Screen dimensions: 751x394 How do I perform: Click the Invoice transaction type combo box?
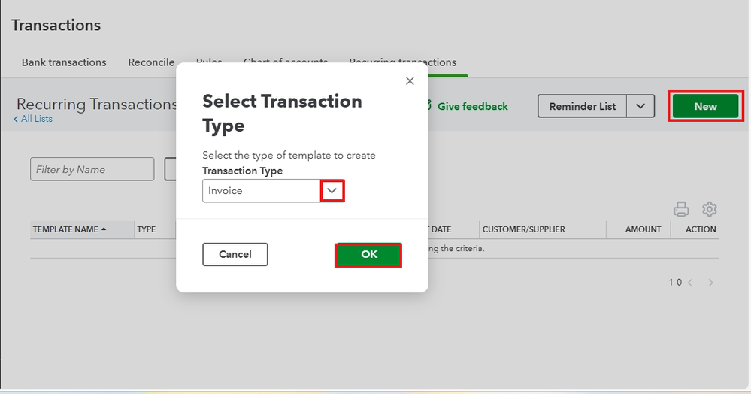(x=262, y=191)
